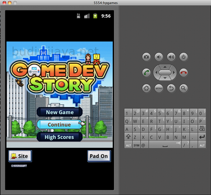Image resolution: width=211 pixels, height=195 pixels.
Task: Lower volume with volume down button
Action: click(x=159, y=57)
